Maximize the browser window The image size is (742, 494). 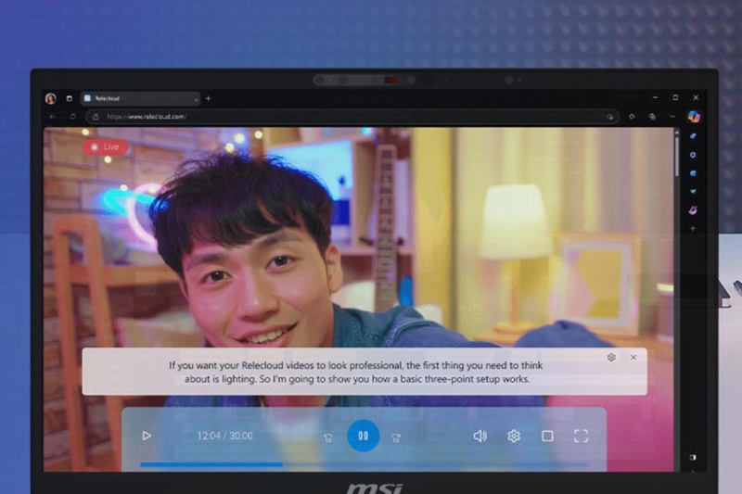(675, 97)
